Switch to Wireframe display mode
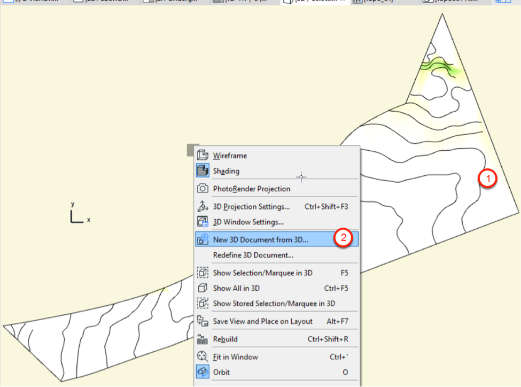The height and width of the screenshot is (387, 521). coord(277,155)
